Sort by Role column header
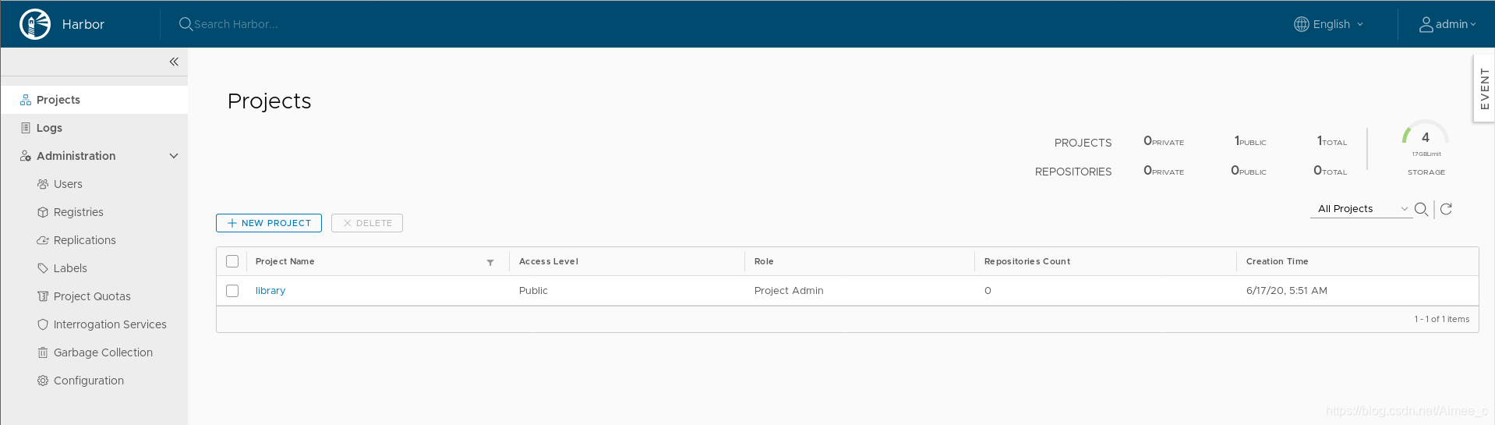 764,261
